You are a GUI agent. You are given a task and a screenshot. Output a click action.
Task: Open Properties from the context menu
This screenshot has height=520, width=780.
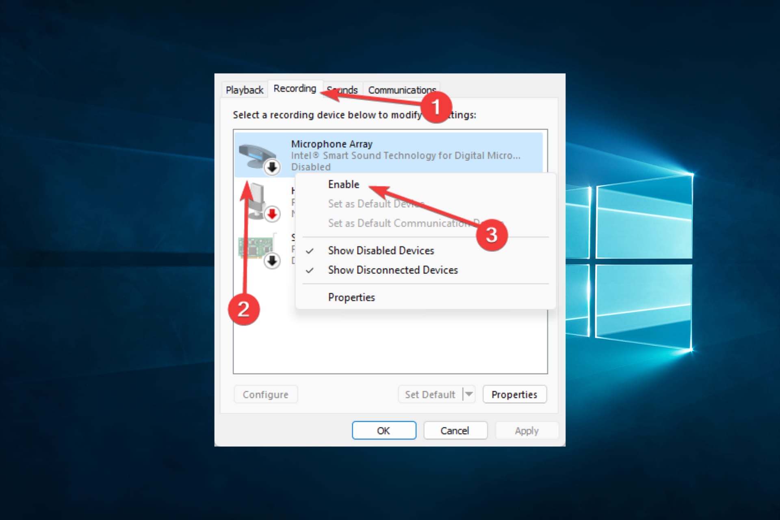(x=425, y=297)
